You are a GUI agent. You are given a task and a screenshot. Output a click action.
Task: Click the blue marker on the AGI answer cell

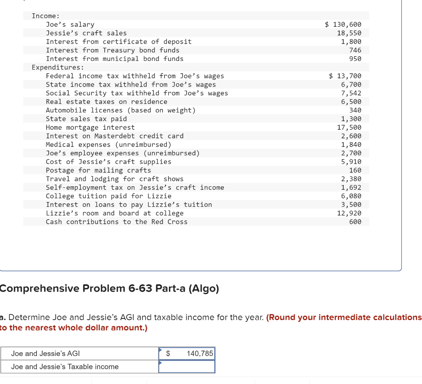pos(161,349)
